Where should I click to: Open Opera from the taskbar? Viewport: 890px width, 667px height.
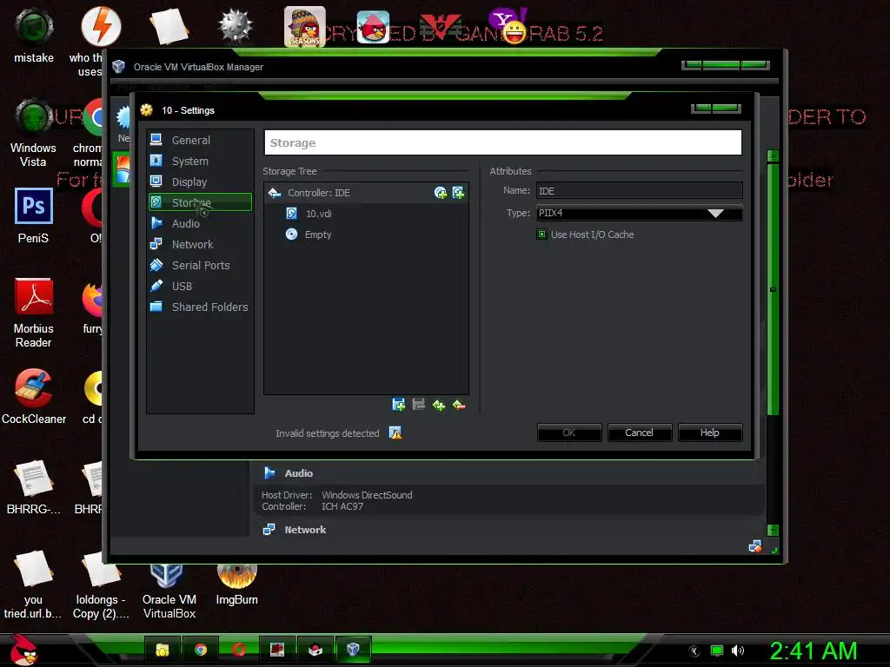pos(238,650)
